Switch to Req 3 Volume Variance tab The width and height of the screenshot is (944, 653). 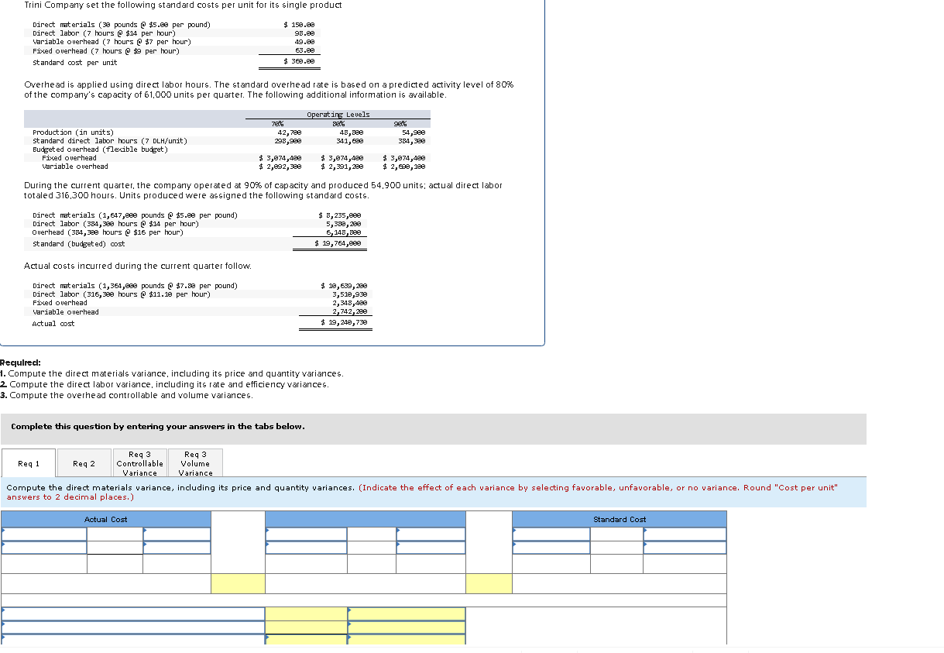click(x=195, y=463)
